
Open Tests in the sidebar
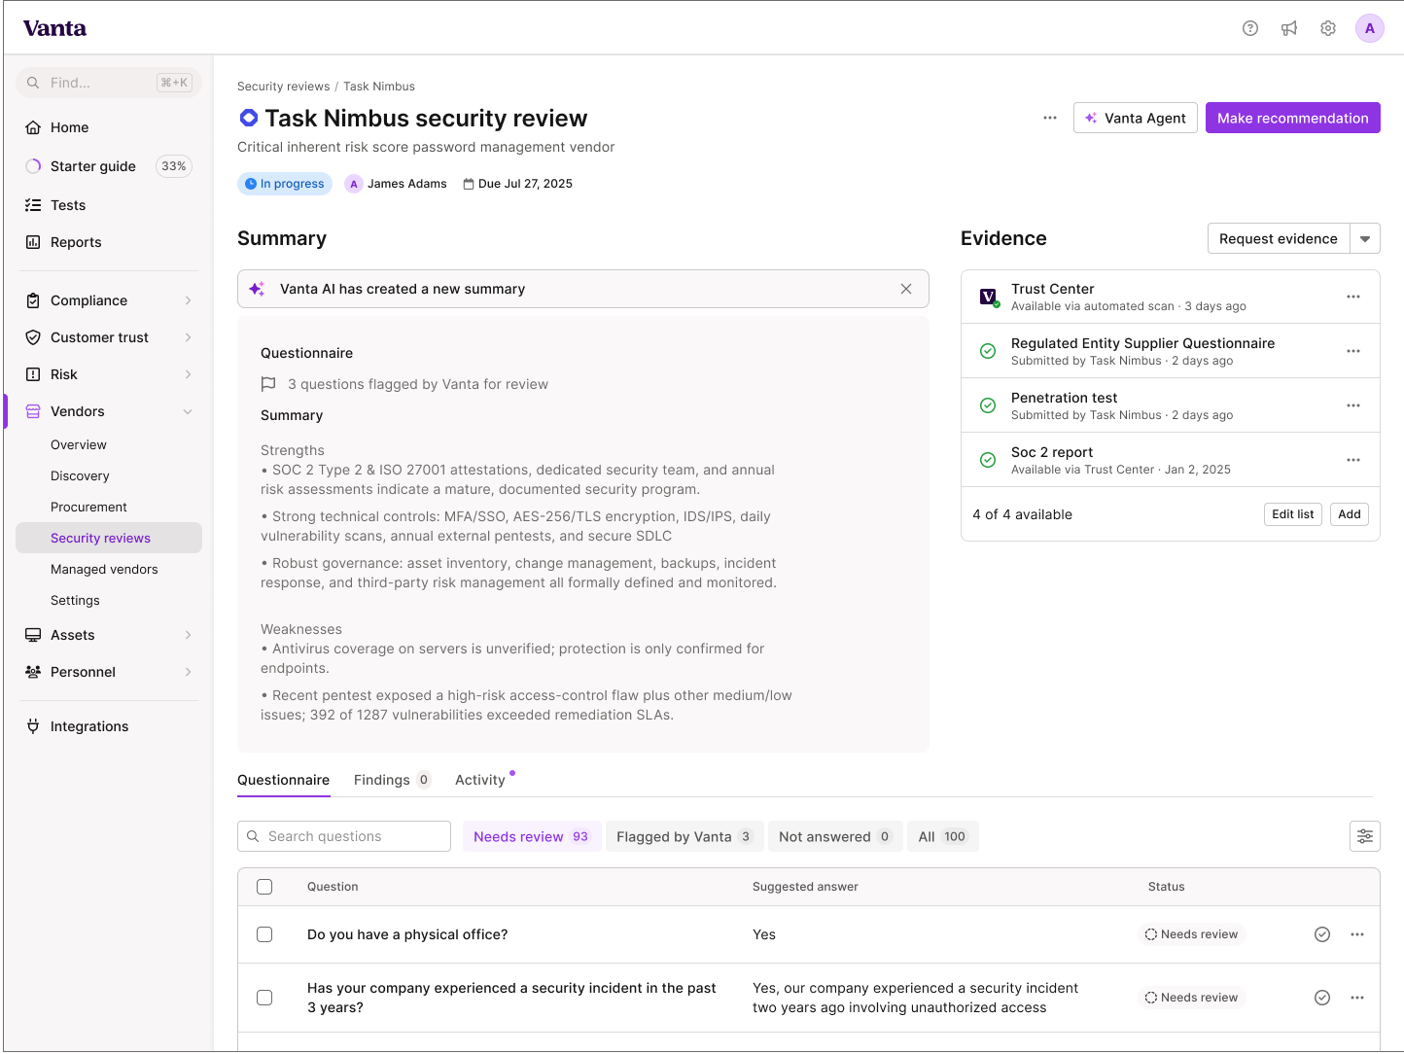coord(109,205)
